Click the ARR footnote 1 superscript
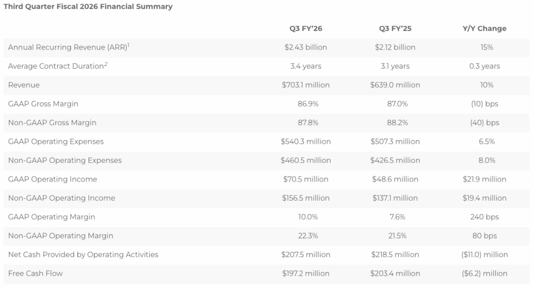This screenshot has width=533, height=289. click(x=128, y=45)
